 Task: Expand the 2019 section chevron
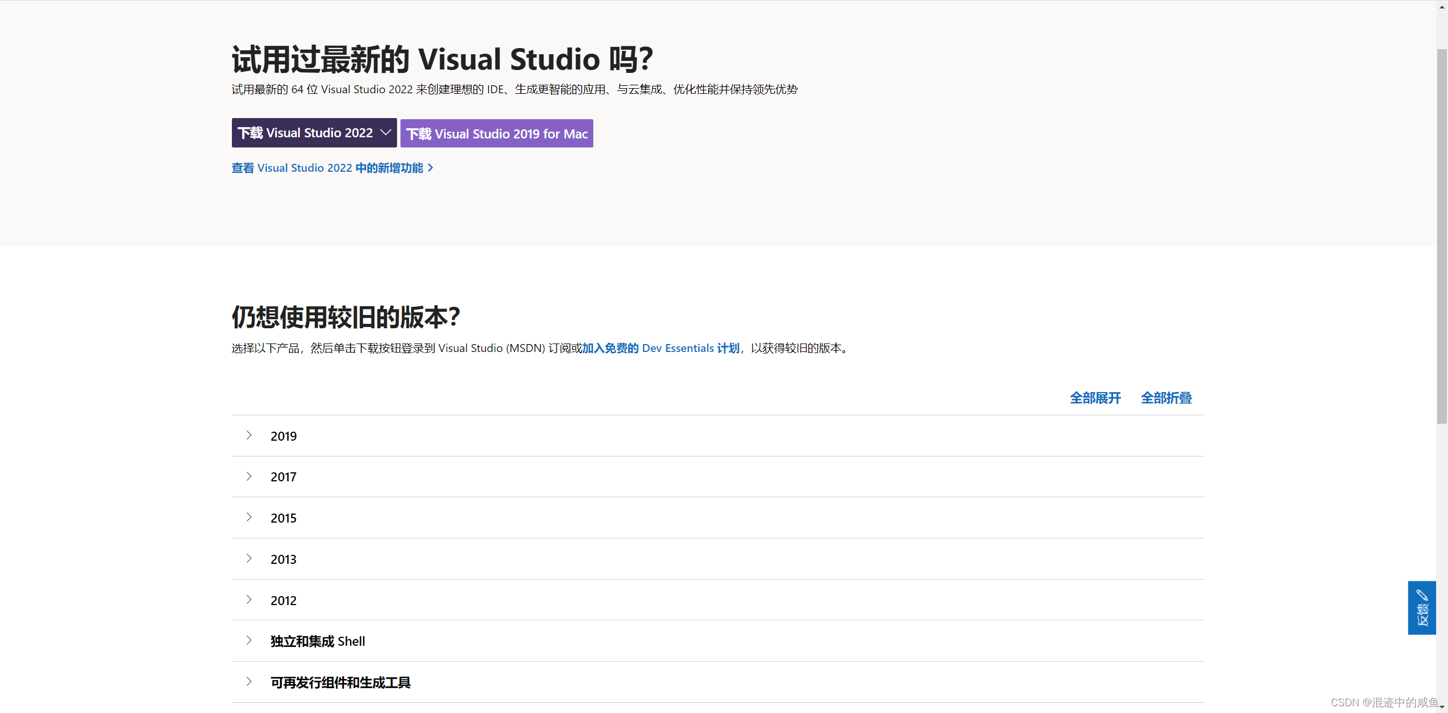coord(249,435)
